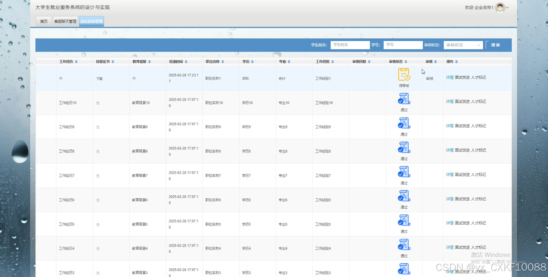The image size is (548, 277).
Task: Select the 岗位信息管理 tab
Action: click(92, 21)
